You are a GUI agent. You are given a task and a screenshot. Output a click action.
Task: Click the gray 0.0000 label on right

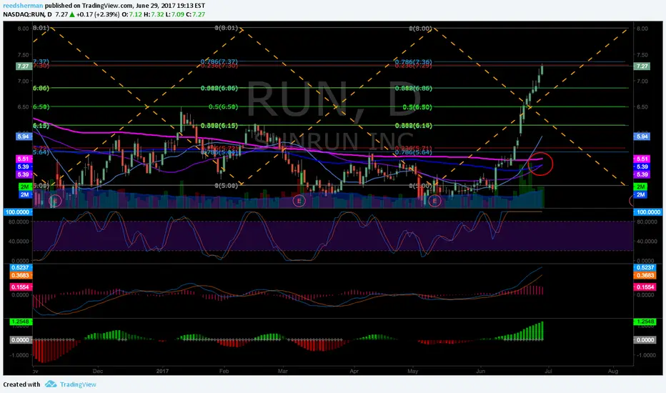click(645, 340)
